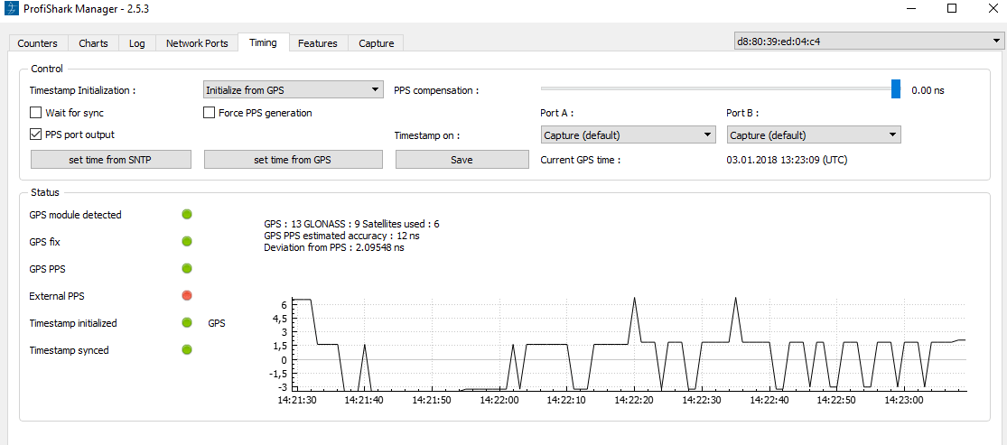Enable the Wait for sync checkbox
The height and width of the screenshot is (445, 1007).
click(x=36, y=114)
